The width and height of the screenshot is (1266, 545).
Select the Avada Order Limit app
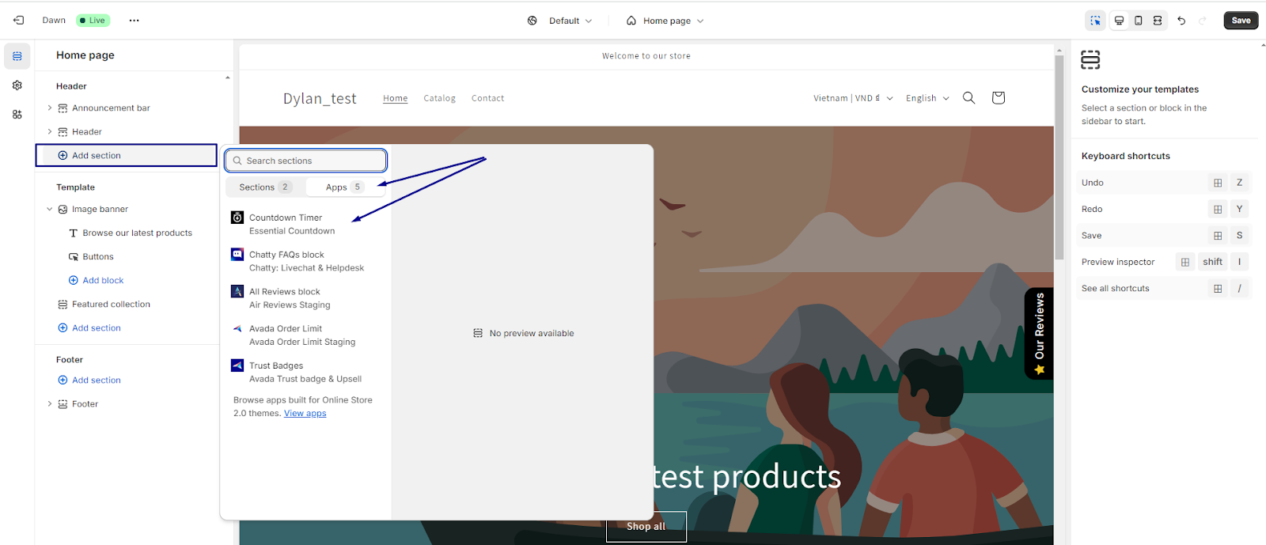[306, 335]
